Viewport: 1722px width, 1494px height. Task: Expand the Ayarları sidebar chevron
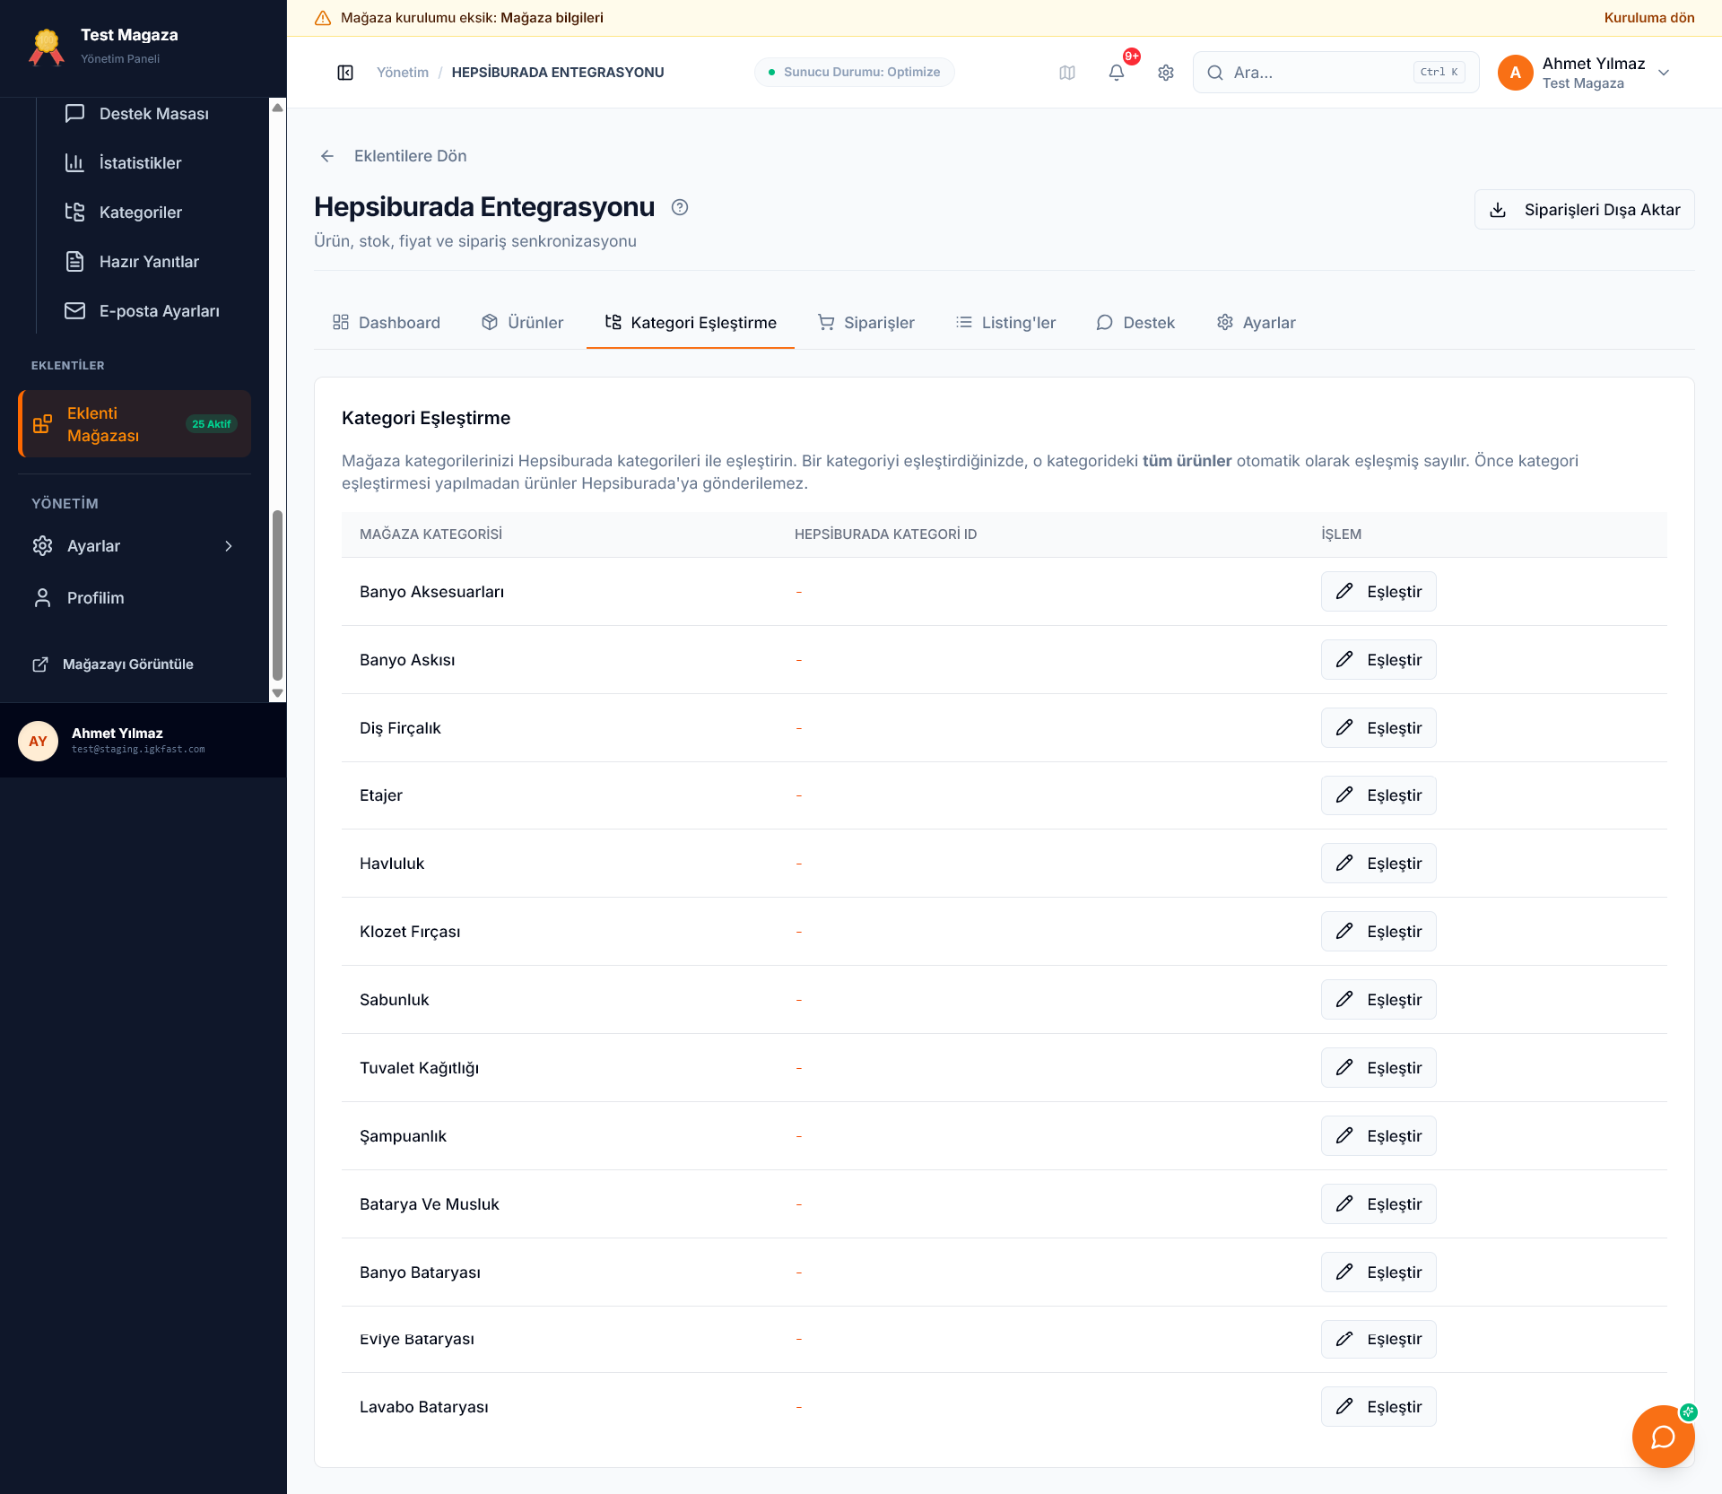click(229, 546)
